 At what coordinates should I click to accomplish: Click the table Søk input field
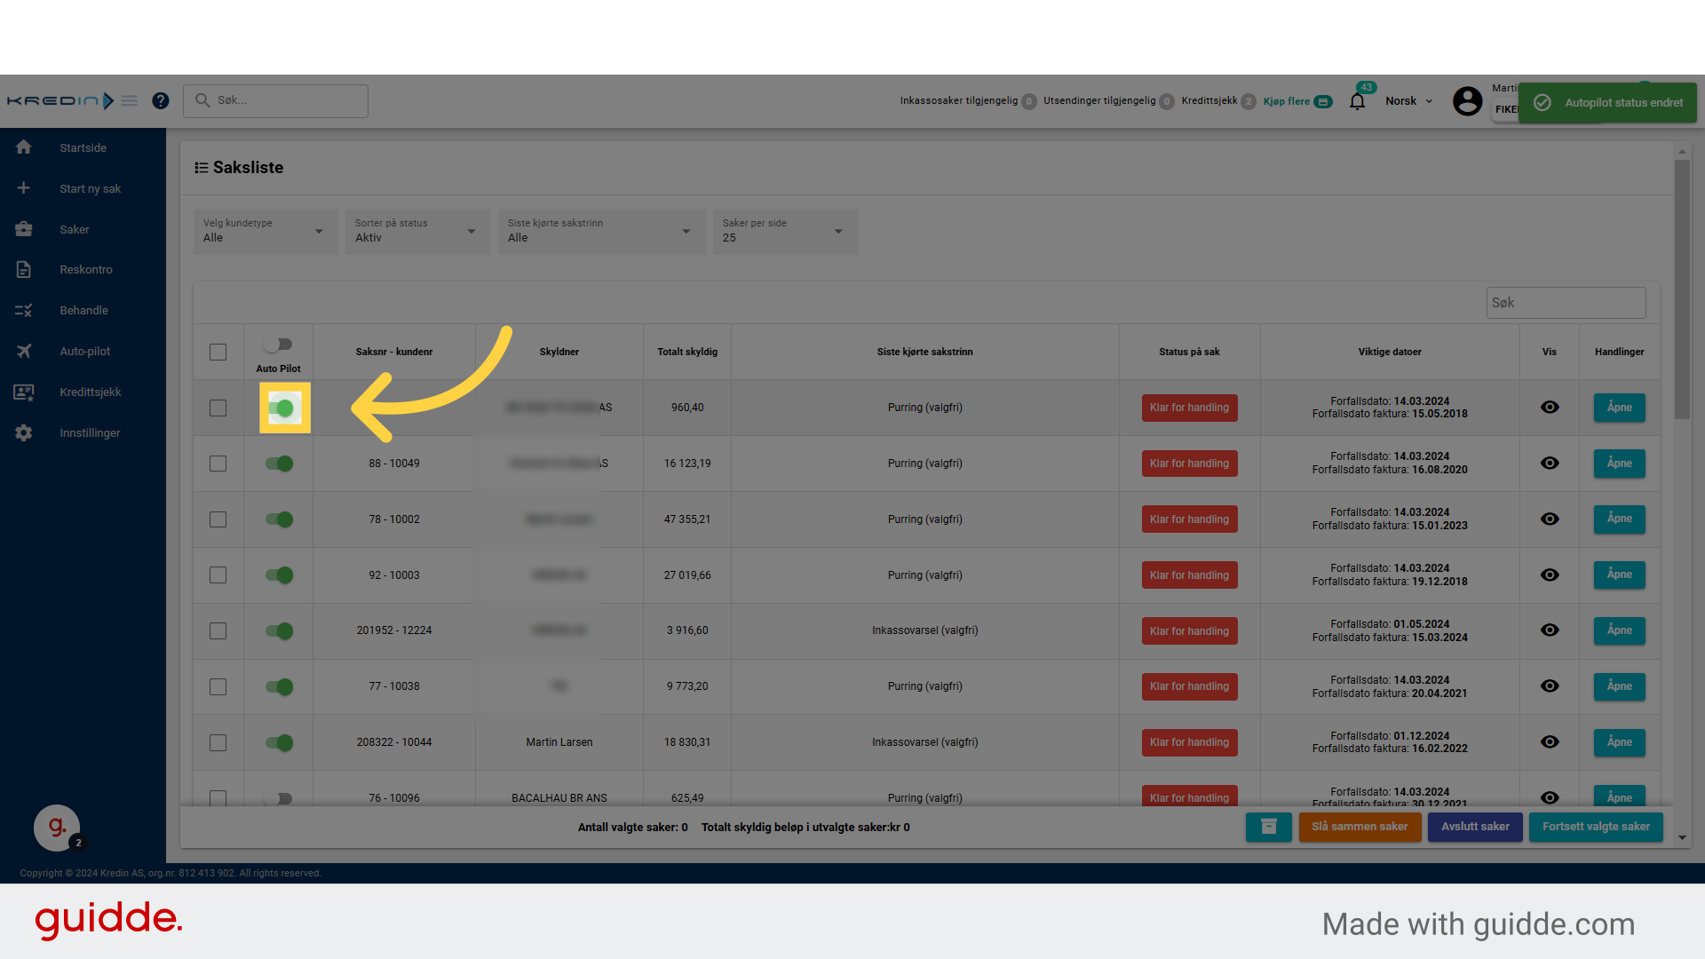click(1565, 303)
